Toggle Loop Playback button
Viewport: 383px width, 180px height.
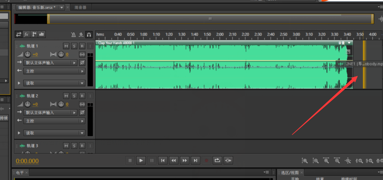pos(217,161)
